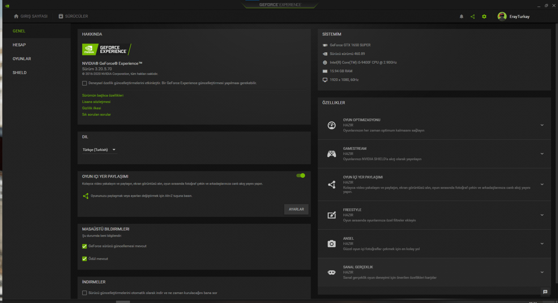Click the share icon beside Alt+Z hint

point(86,196)
